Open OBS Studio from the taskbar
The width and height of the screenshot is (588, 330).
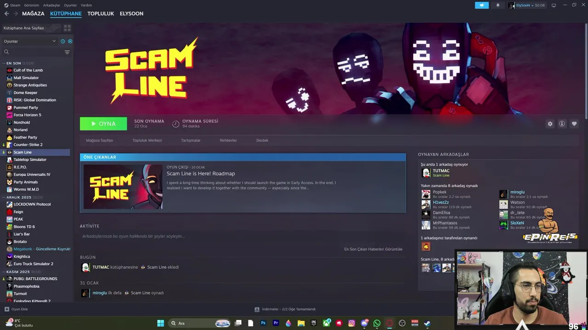tap(402, 323)
